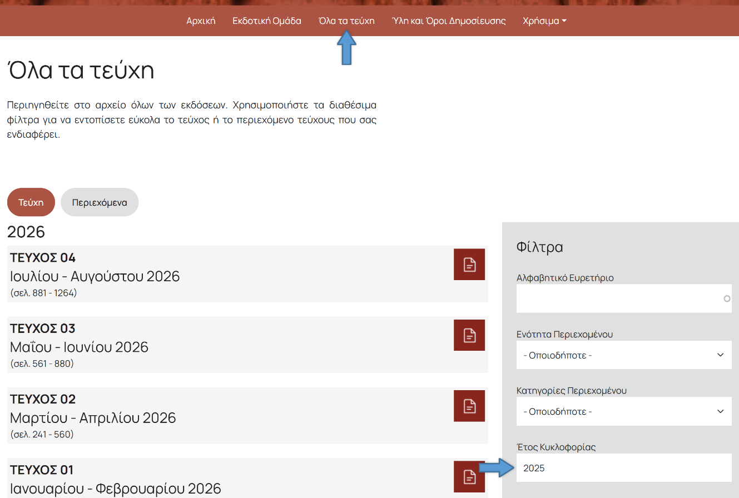Click page range (σελ. 881 - 1264)
Image resolution: width=739 pixels, height=498 pixels.
click(43, 293)
